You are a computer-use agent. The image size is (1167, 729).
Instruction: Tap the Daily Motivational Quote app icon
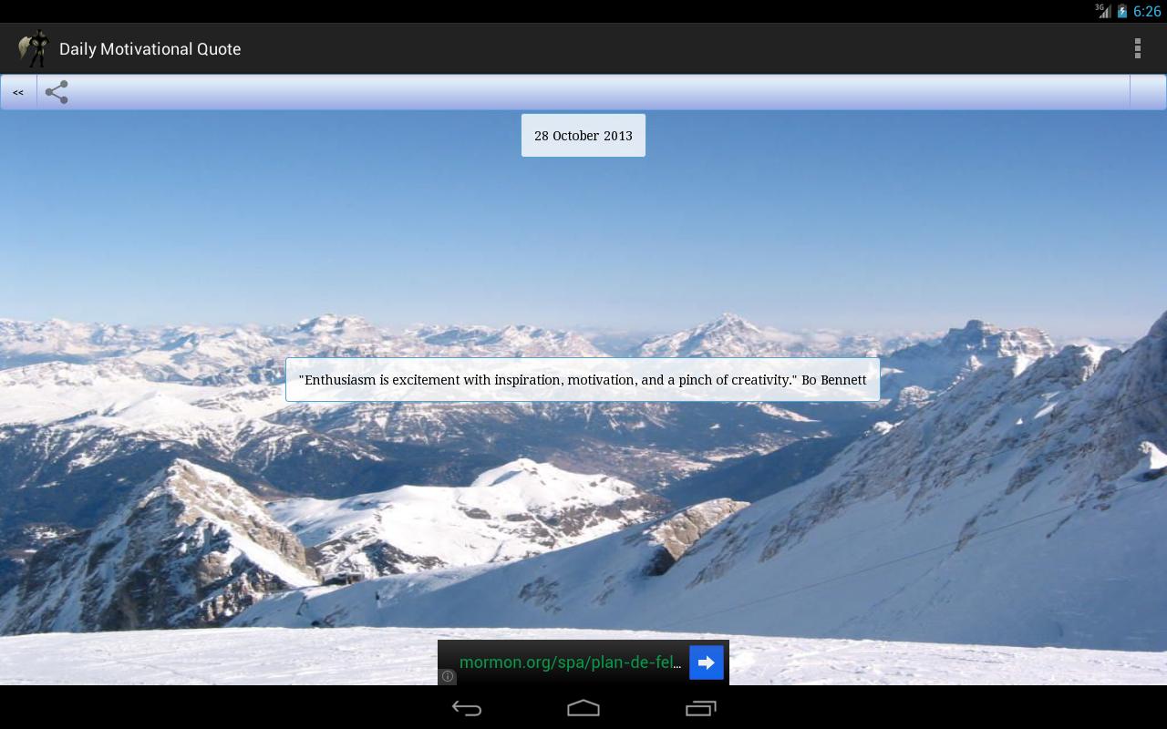(x=34, y=49)
